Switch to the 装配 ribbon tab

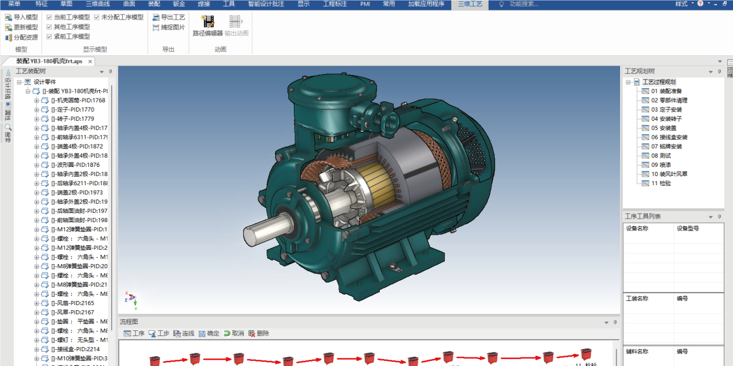(154, 4)
